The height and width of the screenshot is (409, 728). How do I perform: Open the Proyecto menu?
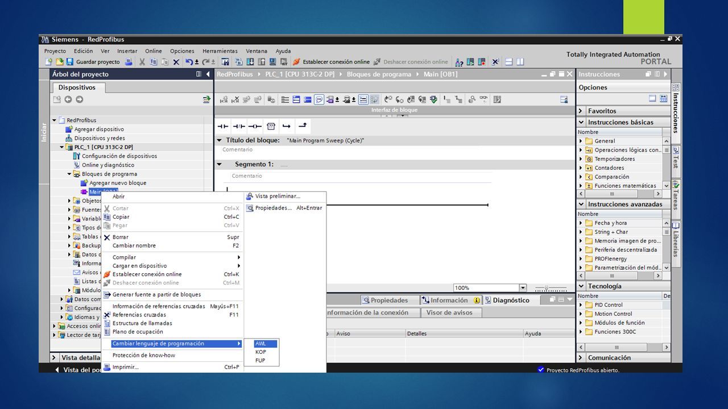pyautogui.click(x=55, y=51)
